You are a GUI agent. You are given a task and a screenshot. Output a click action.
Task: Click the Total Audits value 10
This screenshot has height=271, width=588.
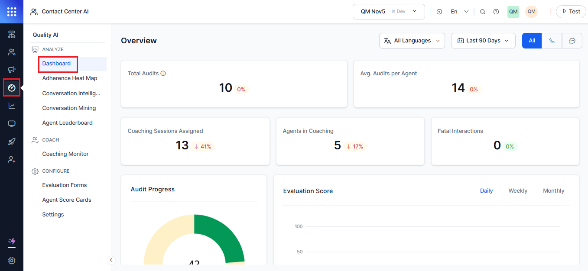pos(226,88)
